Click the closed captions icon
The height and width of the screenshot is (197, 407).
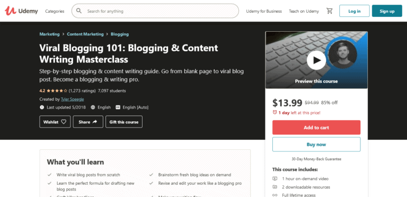[x=118, y=108]
